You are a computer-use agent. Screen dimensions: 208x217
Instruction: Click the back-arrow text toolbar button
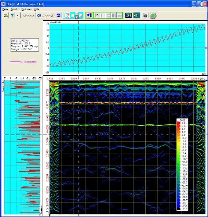tap(45, 15)
